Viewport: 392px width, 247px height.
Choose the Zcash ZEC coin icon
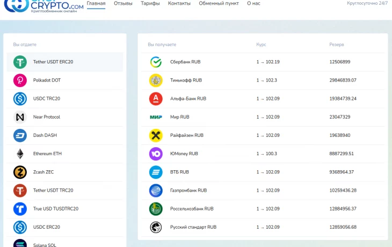coord(20,172)
